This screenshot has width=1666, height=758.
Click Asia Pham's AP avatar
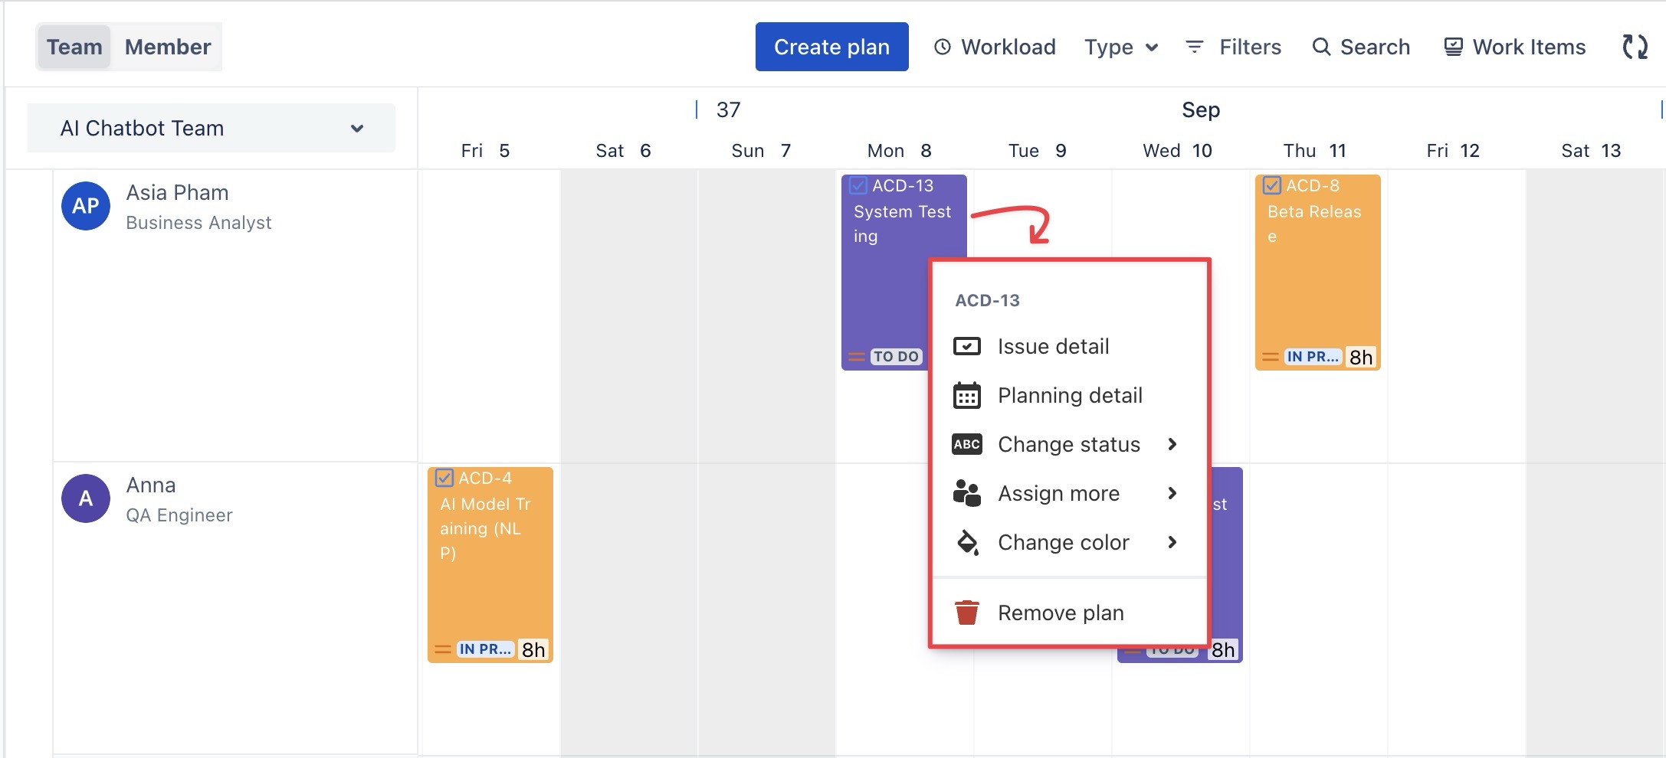86,206
